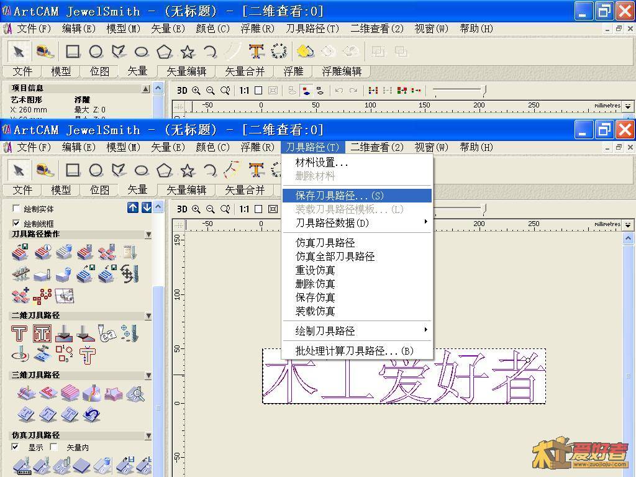The width and height of the screenshot is (636, 477).
Task: Click blue down arrow button in left panel
Action: pyautogui.click(x=147, y=207)
